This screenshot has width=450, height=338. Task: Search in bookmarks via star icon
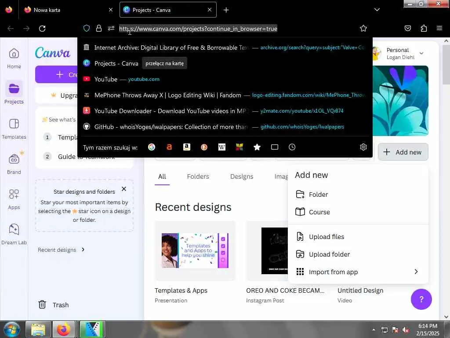tap(257, 147)
